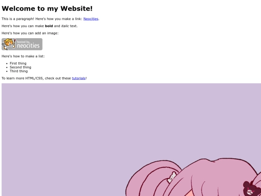Image resolution: width=261 pixels, height=196 pixels.
Task: Select the 'Second thing' list item
Action: point(20,67)
